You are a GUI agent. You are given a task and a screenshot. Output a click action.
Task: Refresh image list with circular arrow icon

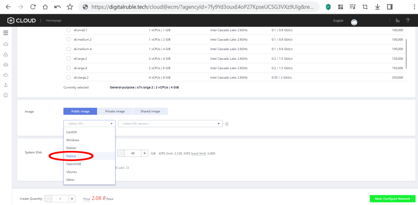click(227, 124)
